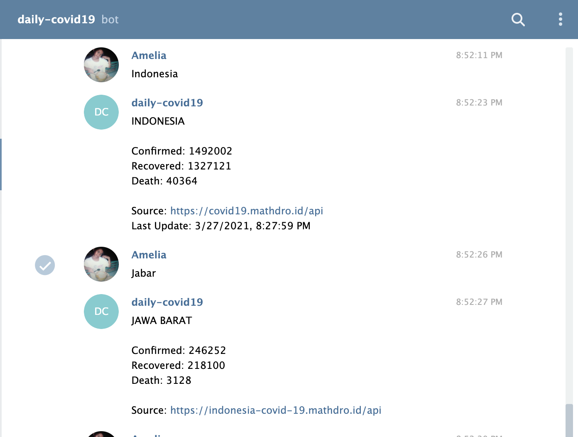Click daily-covid19 sender name above JAWA BARAT
The width and height of the screenshot is (578, 437).
(167, 302)
